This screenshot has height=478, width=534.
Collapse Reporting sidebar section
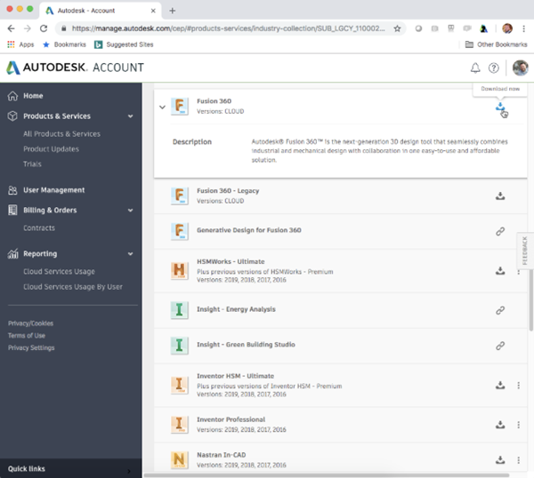click(131, 254)
